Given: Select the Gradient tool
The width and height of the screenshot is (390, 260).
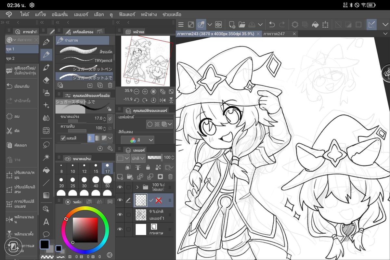Looking at the screenshot, I should (46, 195).
